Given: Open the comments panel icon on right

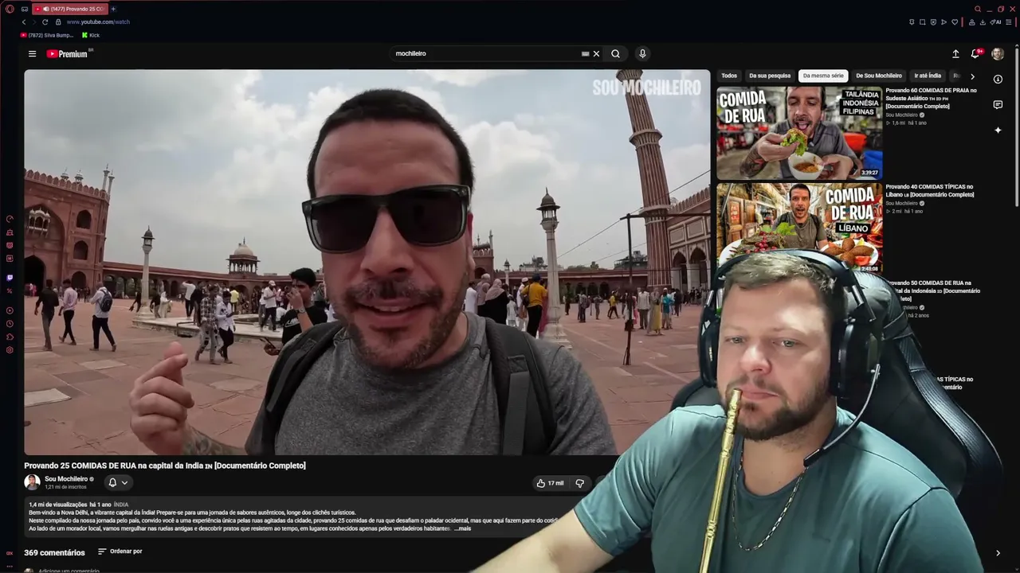Looking at the screenshot, I should (998, 104).
